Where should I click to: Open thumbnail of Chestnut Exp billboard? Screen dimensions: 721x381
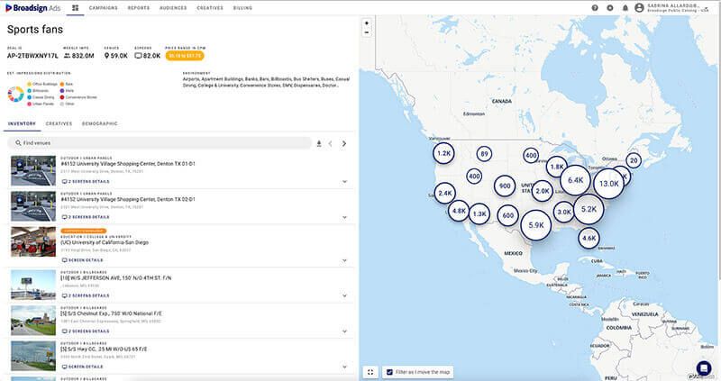pos(33,321)
